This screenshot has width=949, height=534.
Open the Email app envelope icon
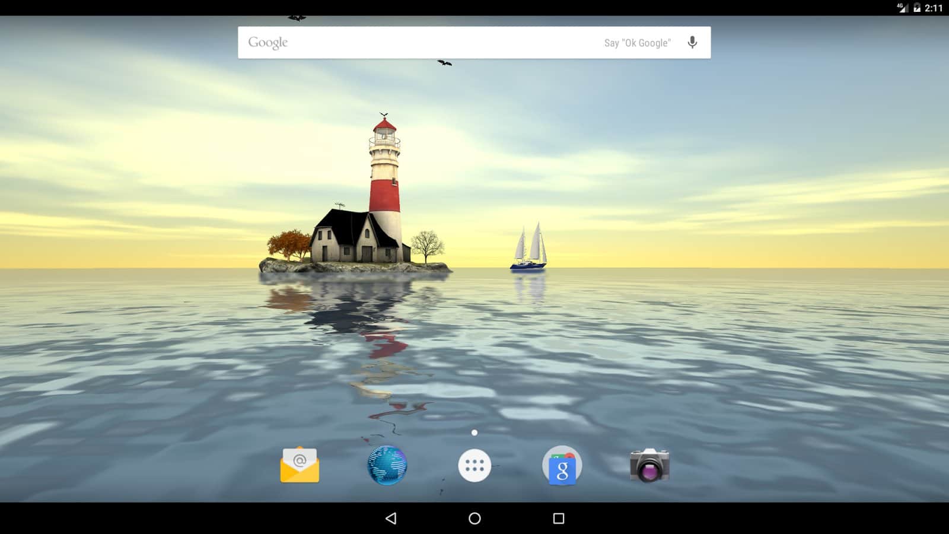click(x=300, y=465)
